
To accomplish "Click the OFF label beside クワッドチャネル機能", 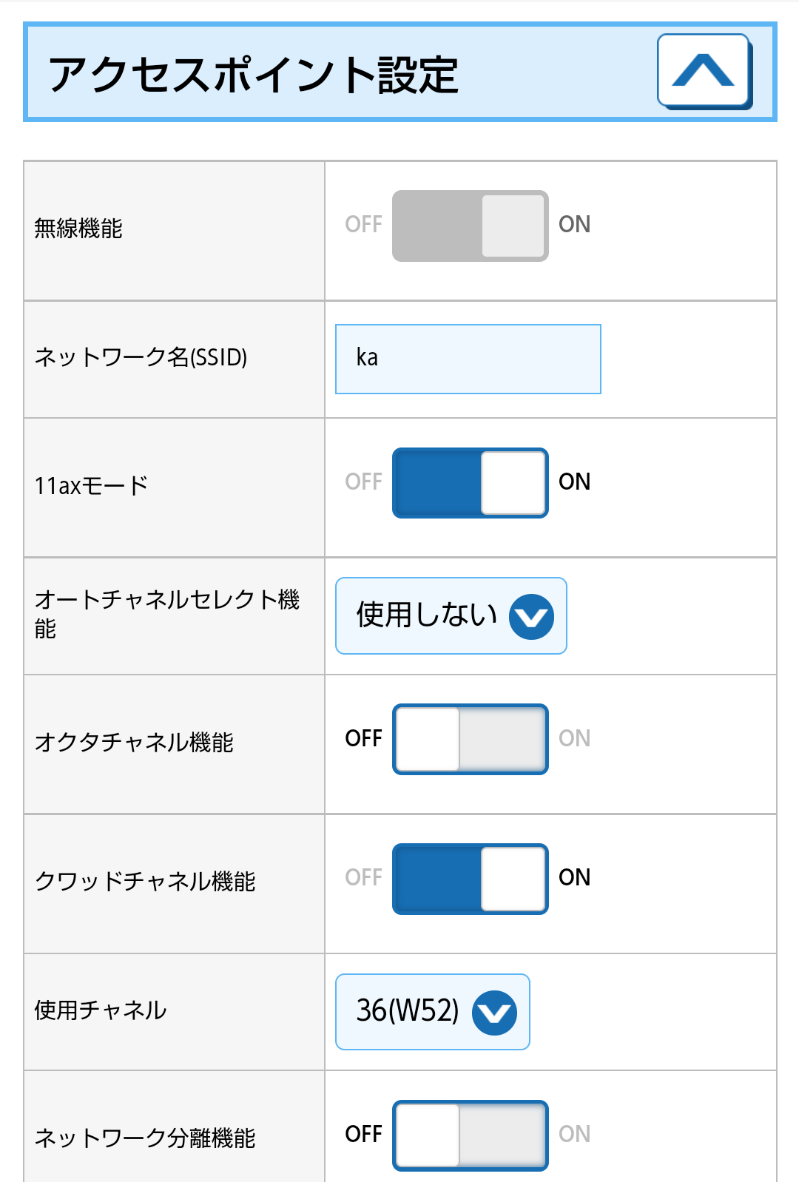I will (363, 878).
